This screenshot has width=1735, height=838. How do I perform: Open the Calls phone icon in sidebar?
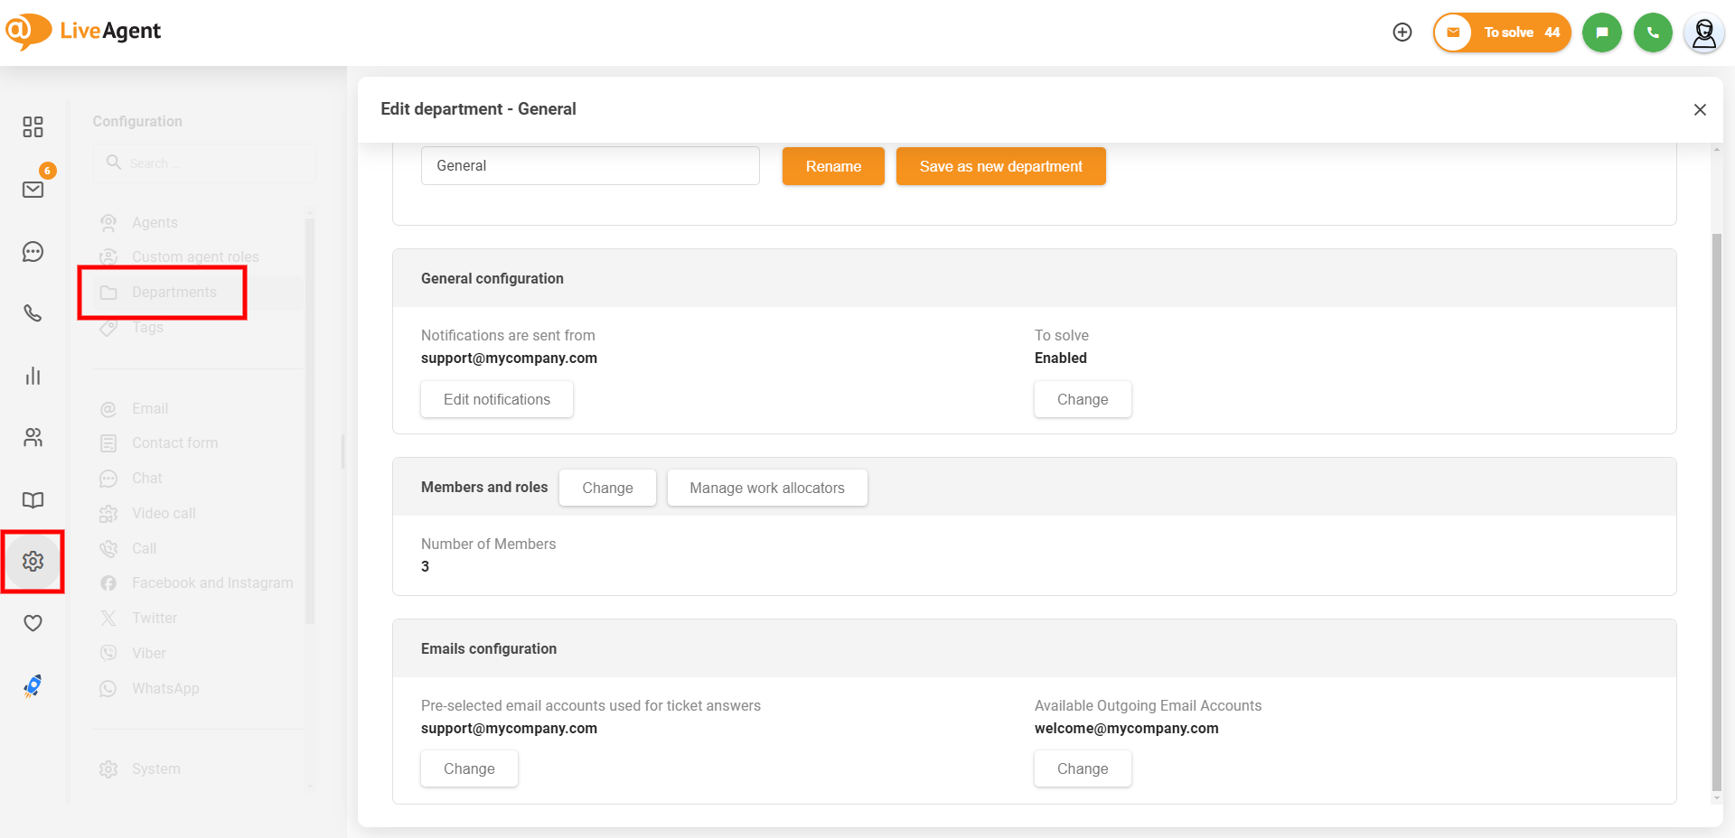(33, 313)
